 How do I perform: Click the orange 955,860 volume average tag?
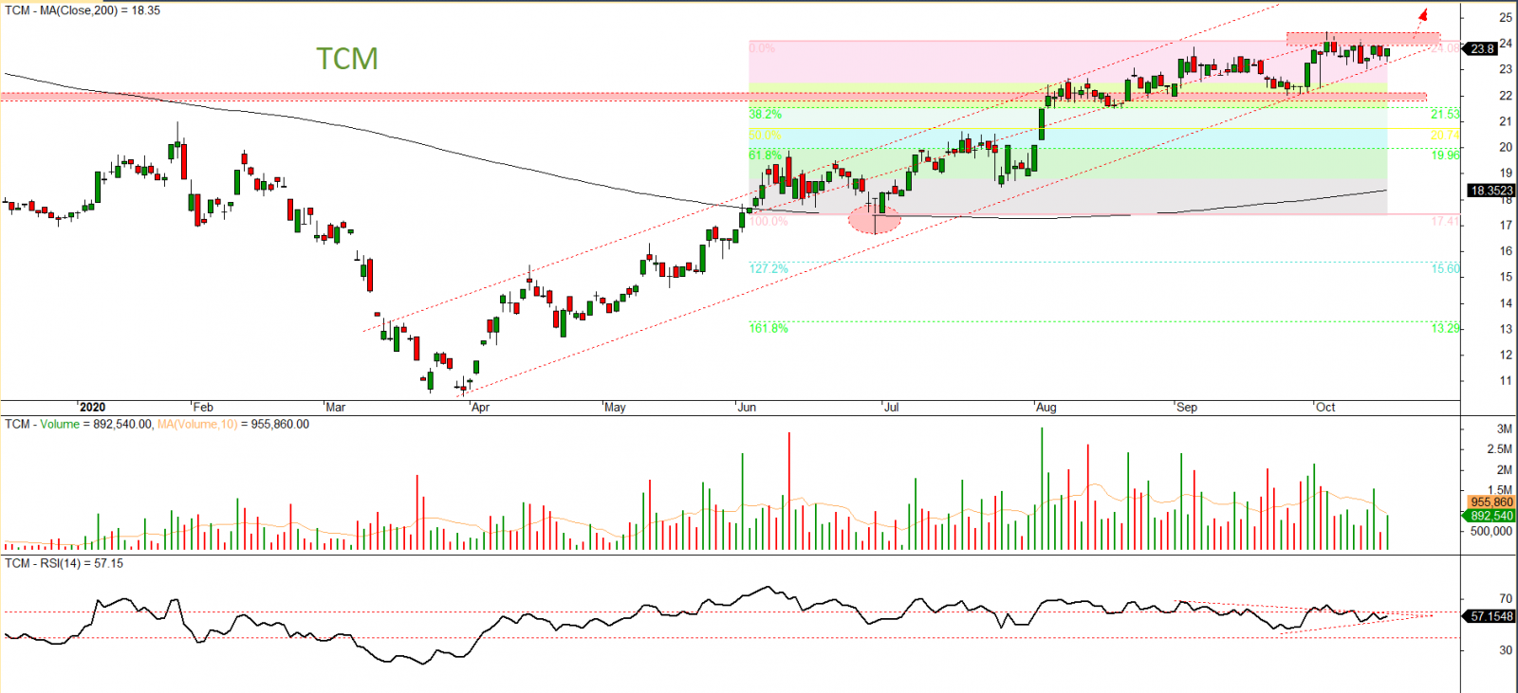point(1491,502)
